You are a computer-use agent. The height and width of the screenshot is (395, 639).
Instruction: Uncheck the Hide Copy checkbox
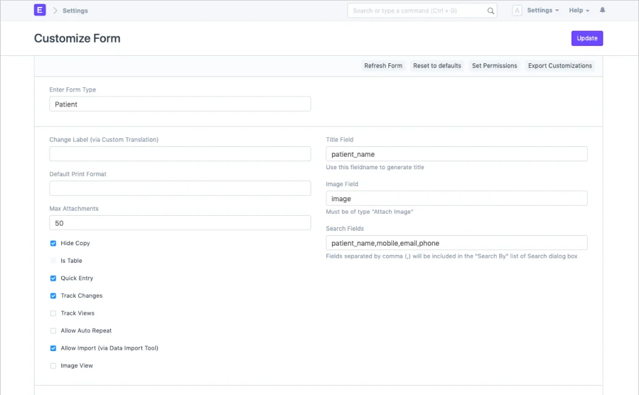coord(53,243)
